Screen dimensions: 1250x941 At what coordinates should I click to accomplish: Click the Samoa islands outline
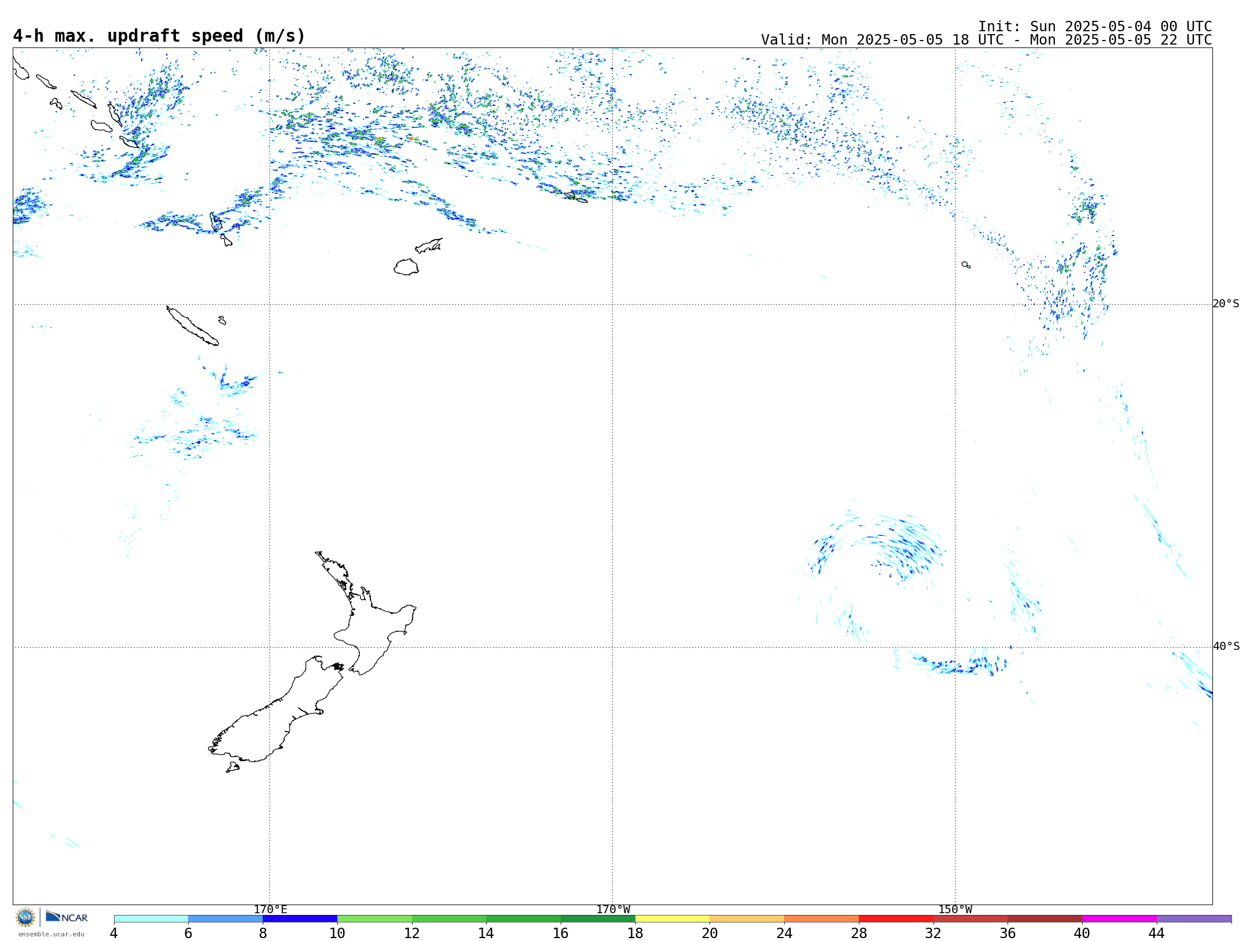576,197
